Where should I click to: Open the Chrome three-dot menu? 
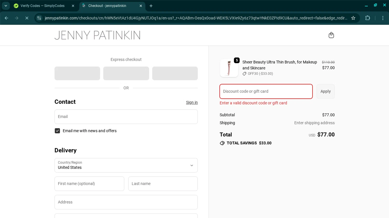point(383,18)
